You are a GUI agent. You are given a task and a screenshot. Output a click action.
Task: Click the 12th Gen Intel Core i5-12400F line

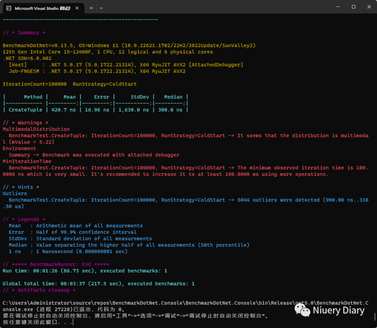point(108,52)
